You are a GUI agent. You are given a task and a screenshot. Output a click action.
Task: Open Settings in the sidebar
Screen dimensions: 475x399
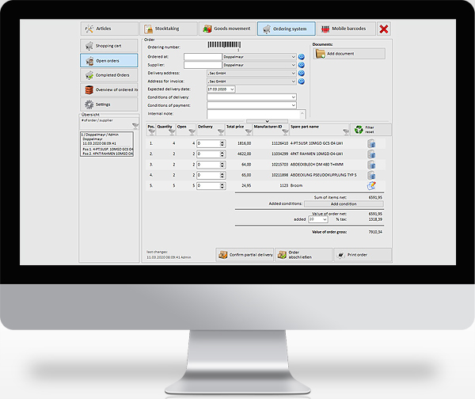(108, 104)
